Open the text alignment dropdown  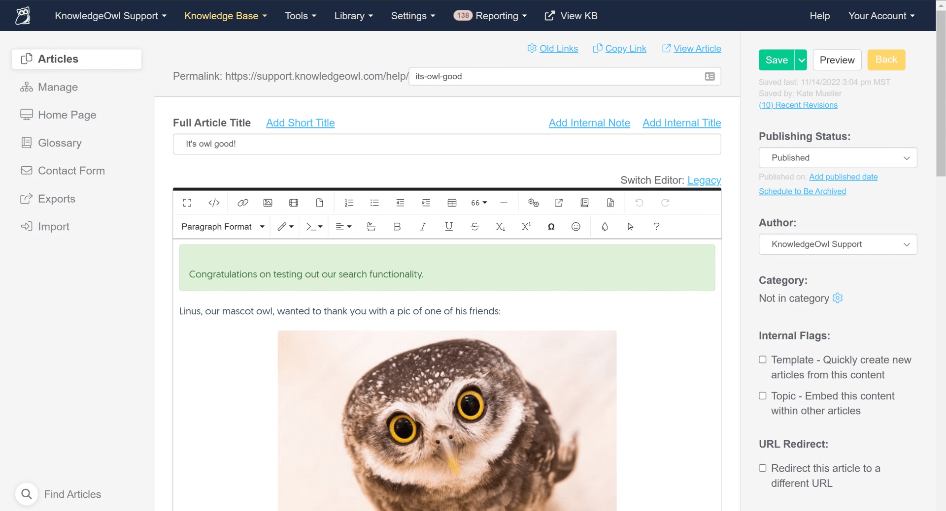[x=343, y=227]
